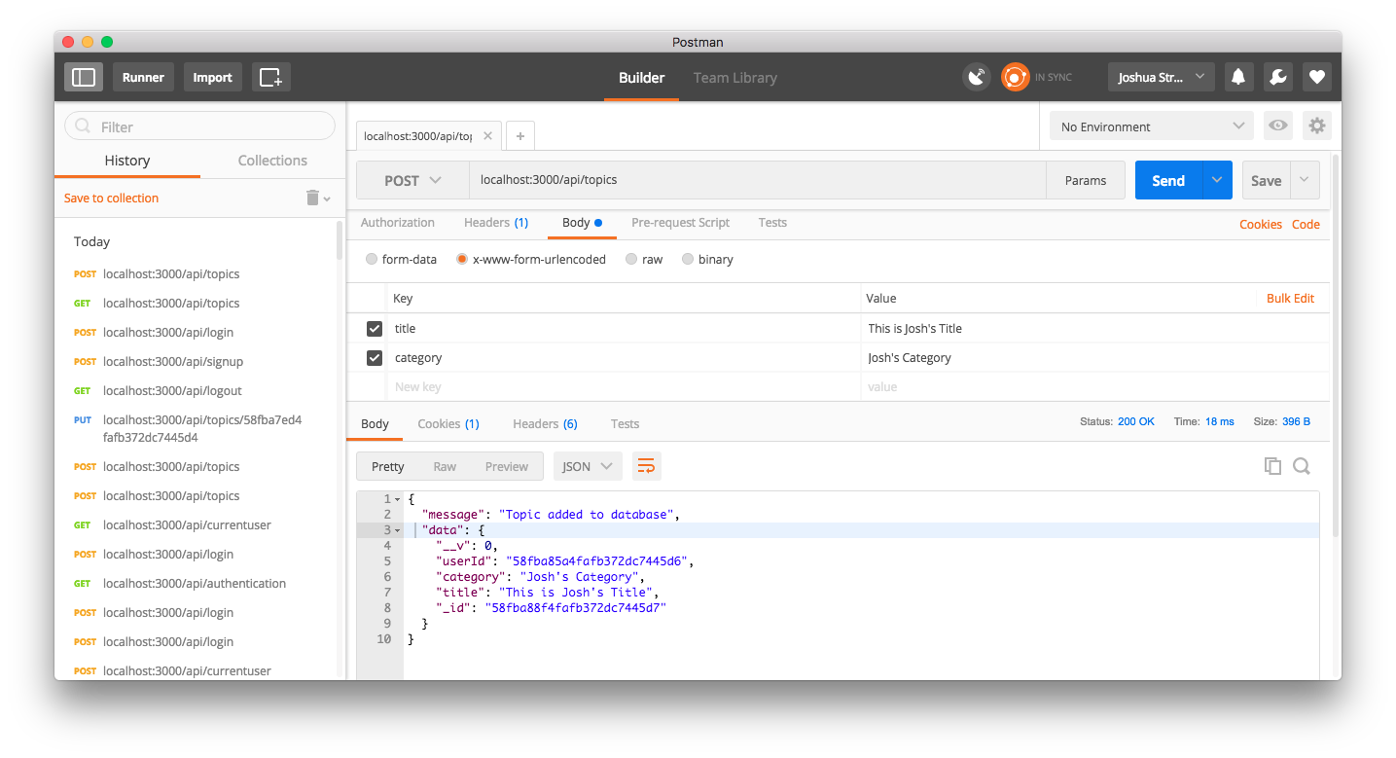Click the Bulk Edit link
This screenshot has height=758, width=1396.
pyautogui.click(x=1290, y=298)
